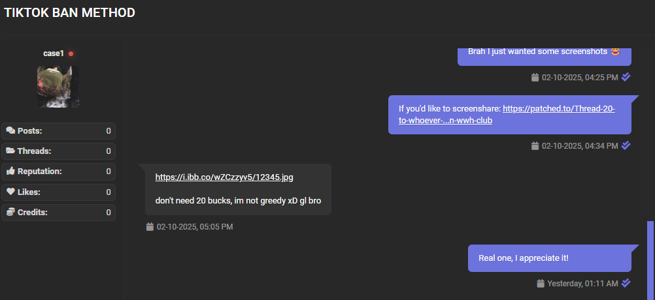Open case1 username profile

pos(54,53)
